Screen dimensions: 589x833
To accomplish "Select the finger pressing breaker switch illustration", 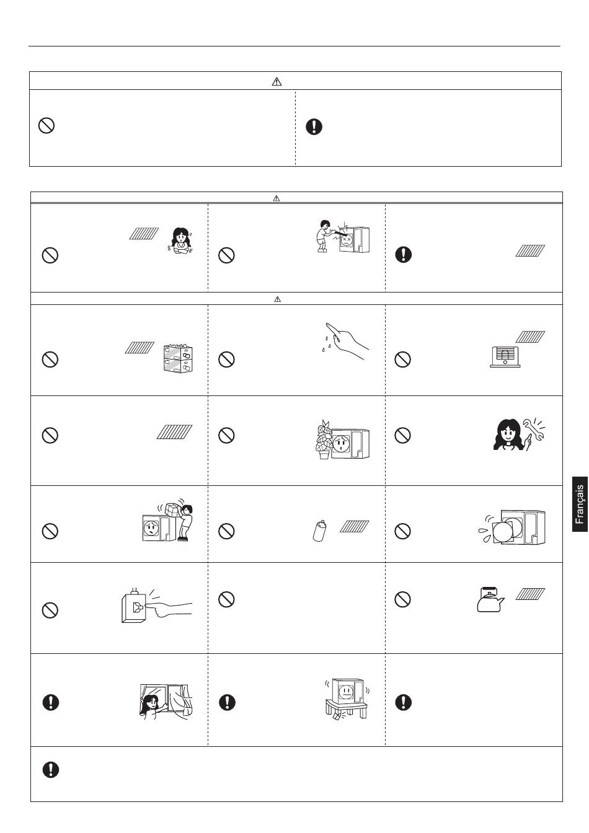I will point(156,603).
